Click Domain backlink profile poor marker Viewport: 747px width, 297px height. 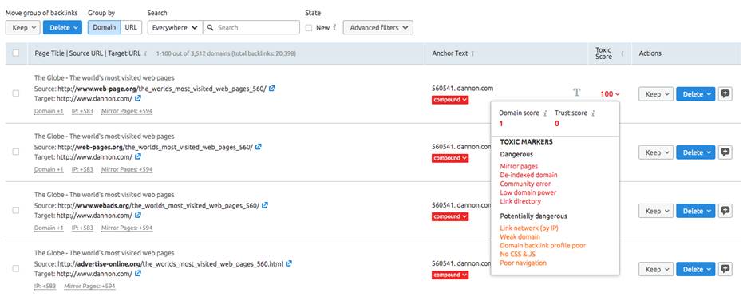[543, 246]
